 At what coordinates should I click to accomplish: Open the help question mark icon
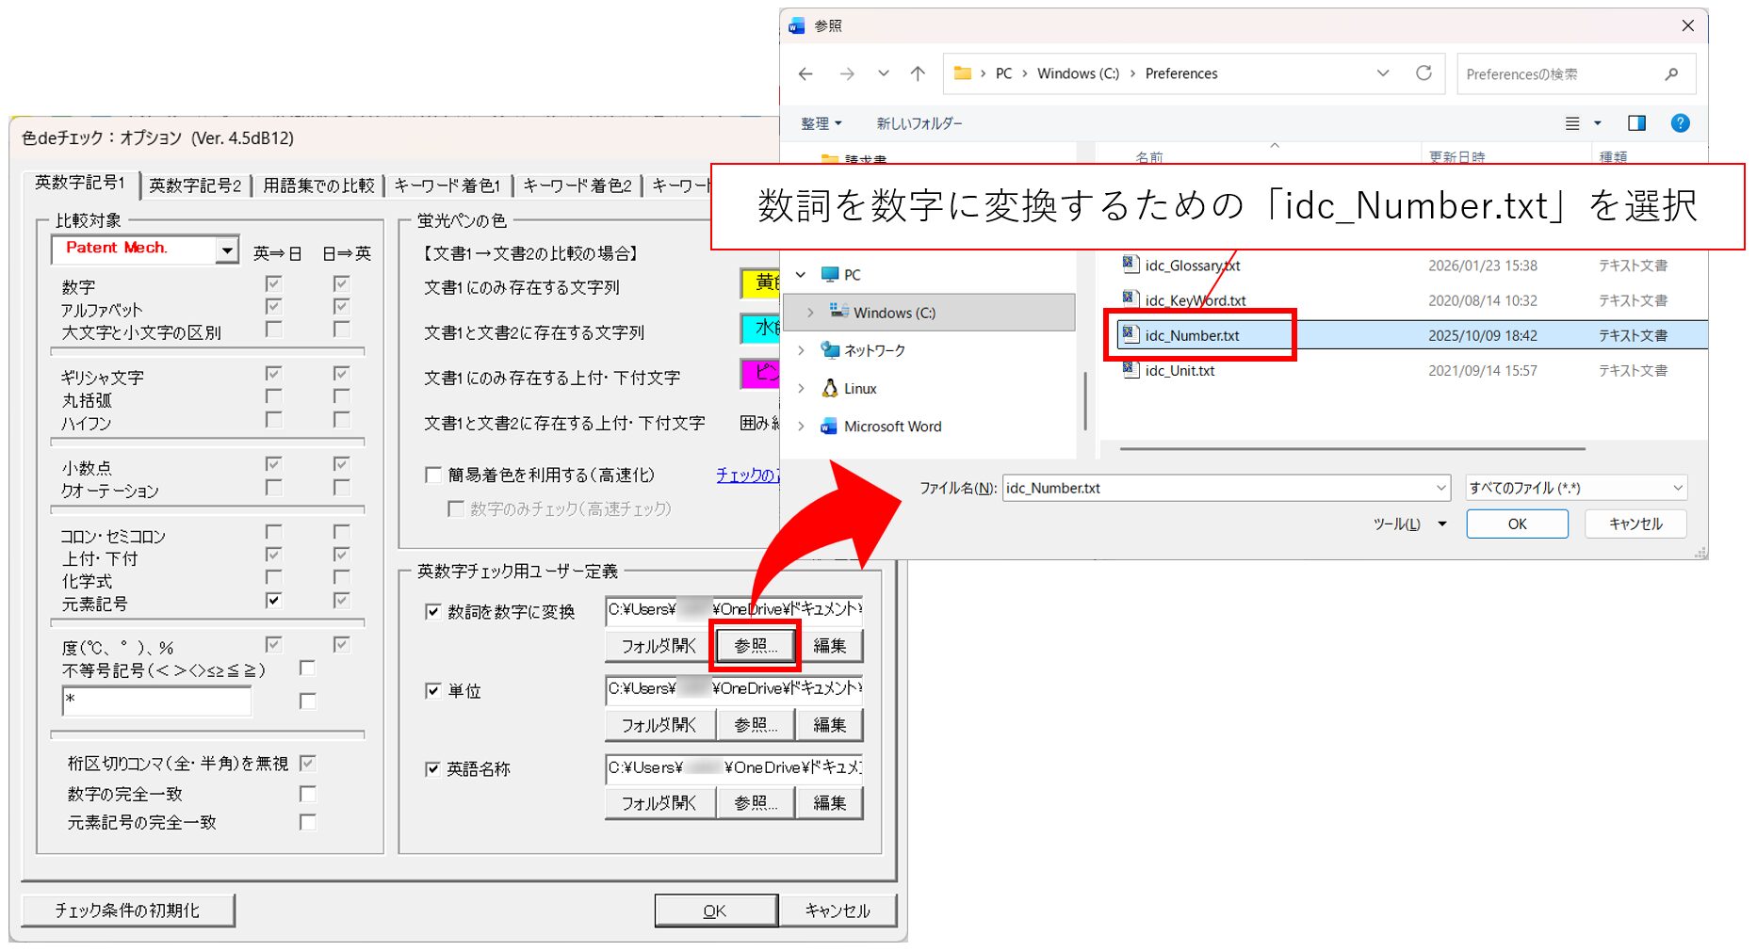tap(1680, 123)
